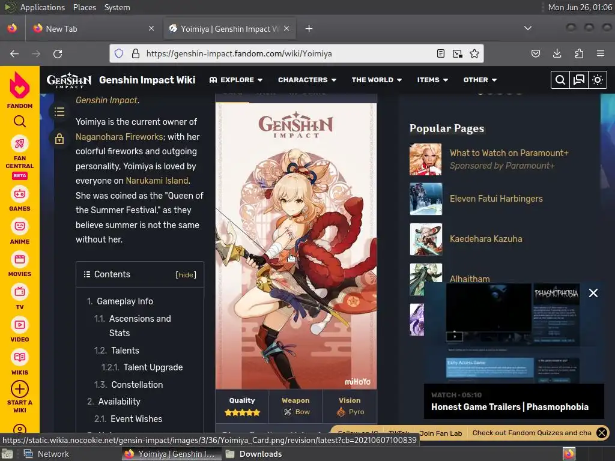Toggle light/dark theme sun icon

pyautogui.click(x=598, y=80)
